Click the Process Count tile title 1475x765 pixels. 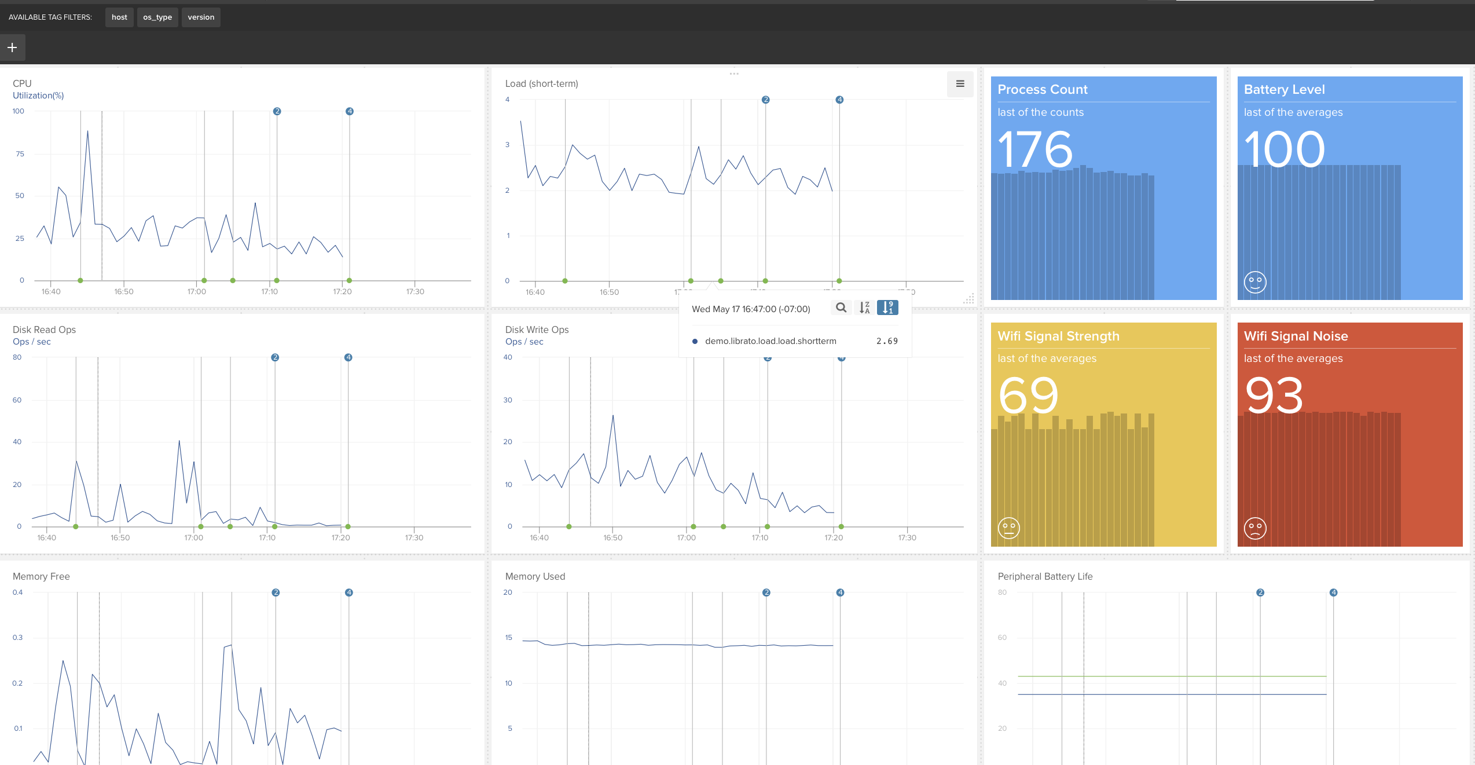pyautogui.click(x=1043, y=90)
